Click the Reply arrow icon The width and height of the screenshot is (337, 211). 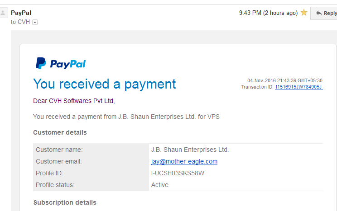coord(319,13)
